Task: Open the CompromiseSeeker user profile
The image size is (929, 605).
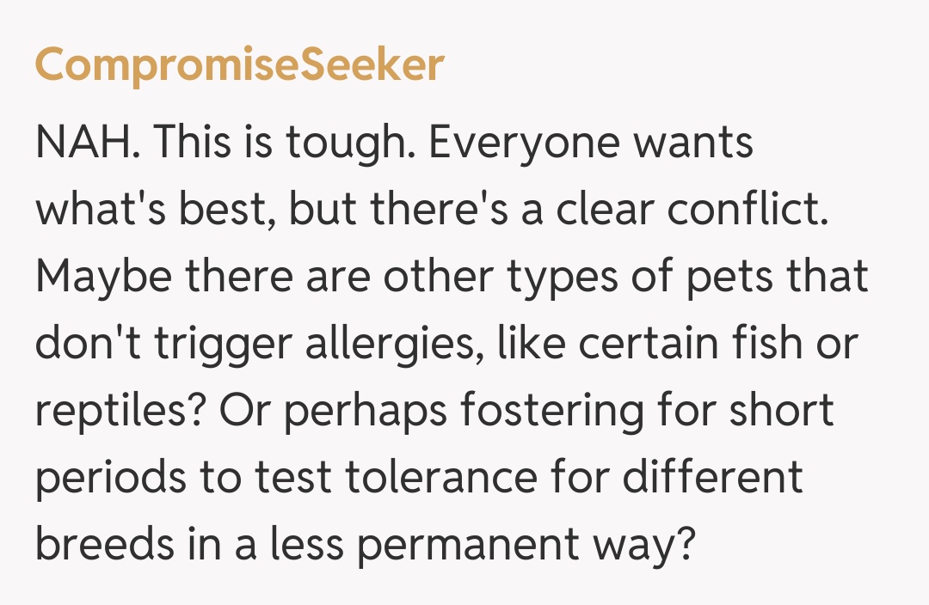Action: pyautogui.click(x=239, y=65)
